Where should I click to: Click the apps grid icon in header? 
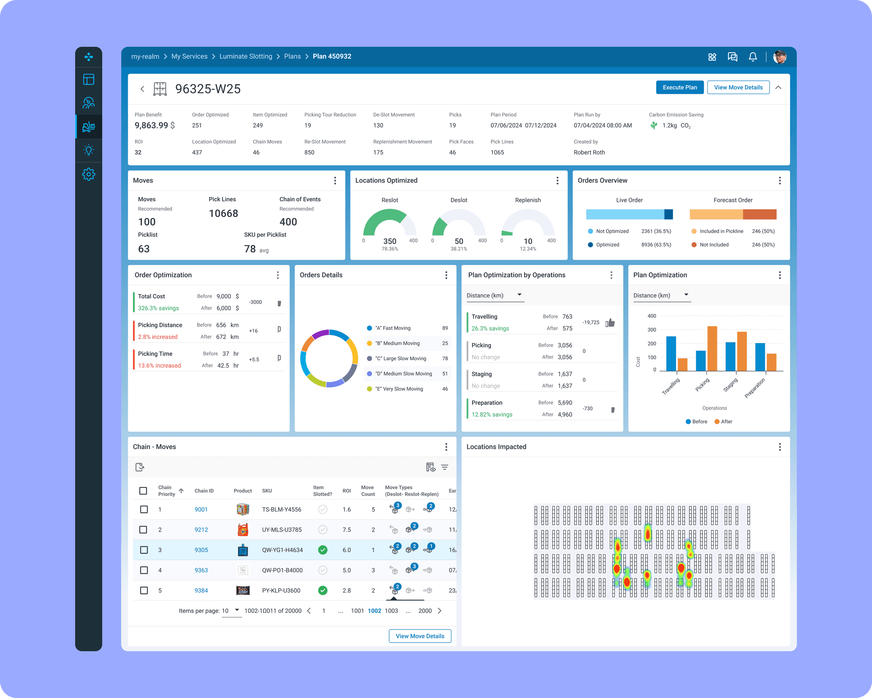712,57
